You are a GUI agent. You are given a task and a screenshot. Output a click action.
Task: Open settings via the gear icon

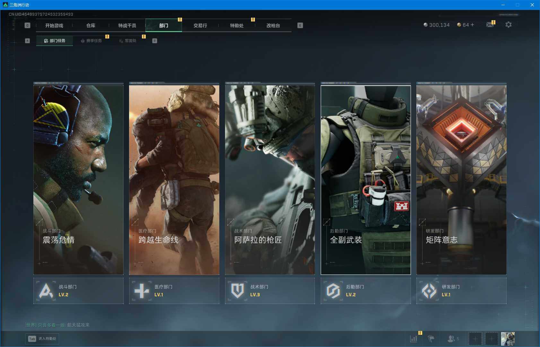(x=508, y=25)
